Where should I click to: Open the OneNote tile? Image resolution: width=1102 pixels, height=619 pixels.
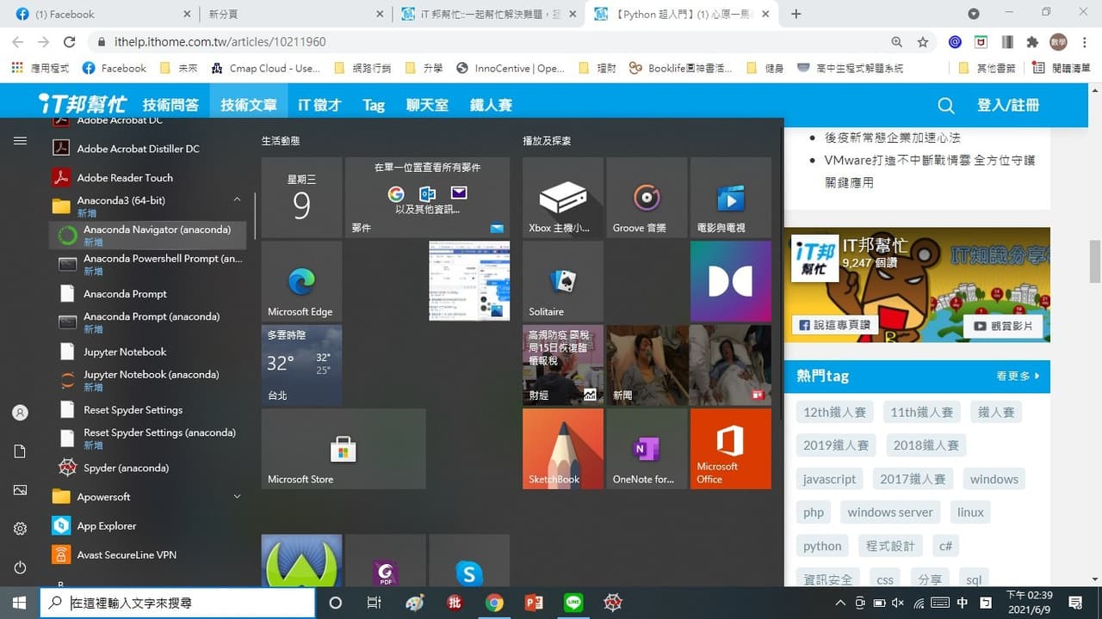[x=646, y=449]
